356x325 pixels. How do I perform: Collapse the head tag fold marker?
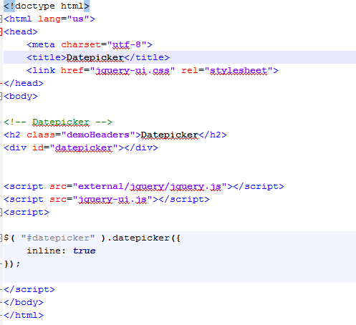(1, 31)
